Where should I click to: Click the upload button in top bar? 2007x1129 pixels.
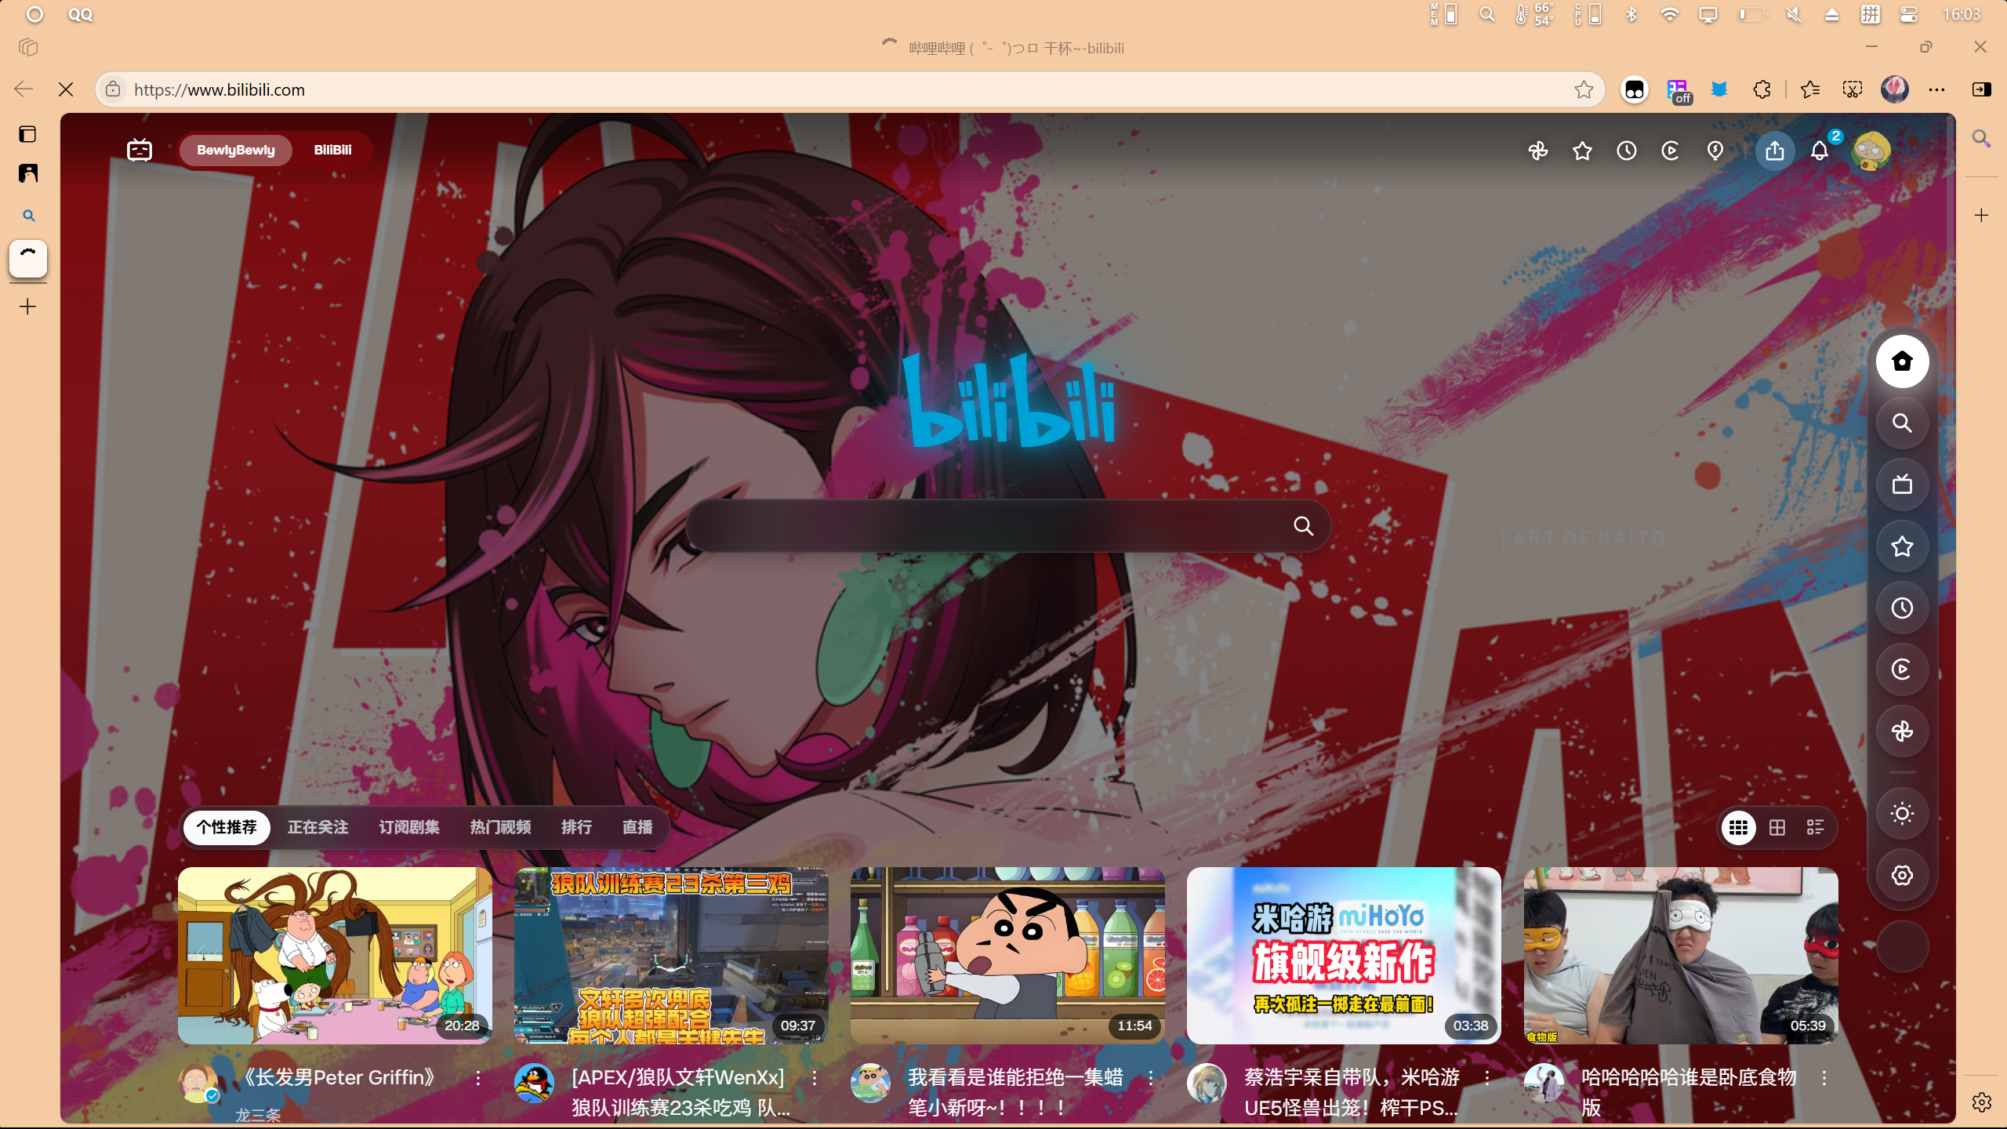pyautogui.click(x=1775, y=151)
